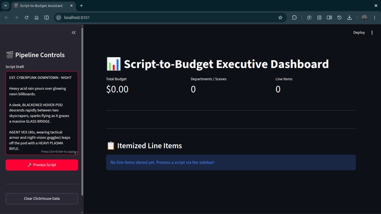The width and height of the screenshot is (381, 214).
Task: Go forward with the browser forward arrow
Action: point(16,17)
